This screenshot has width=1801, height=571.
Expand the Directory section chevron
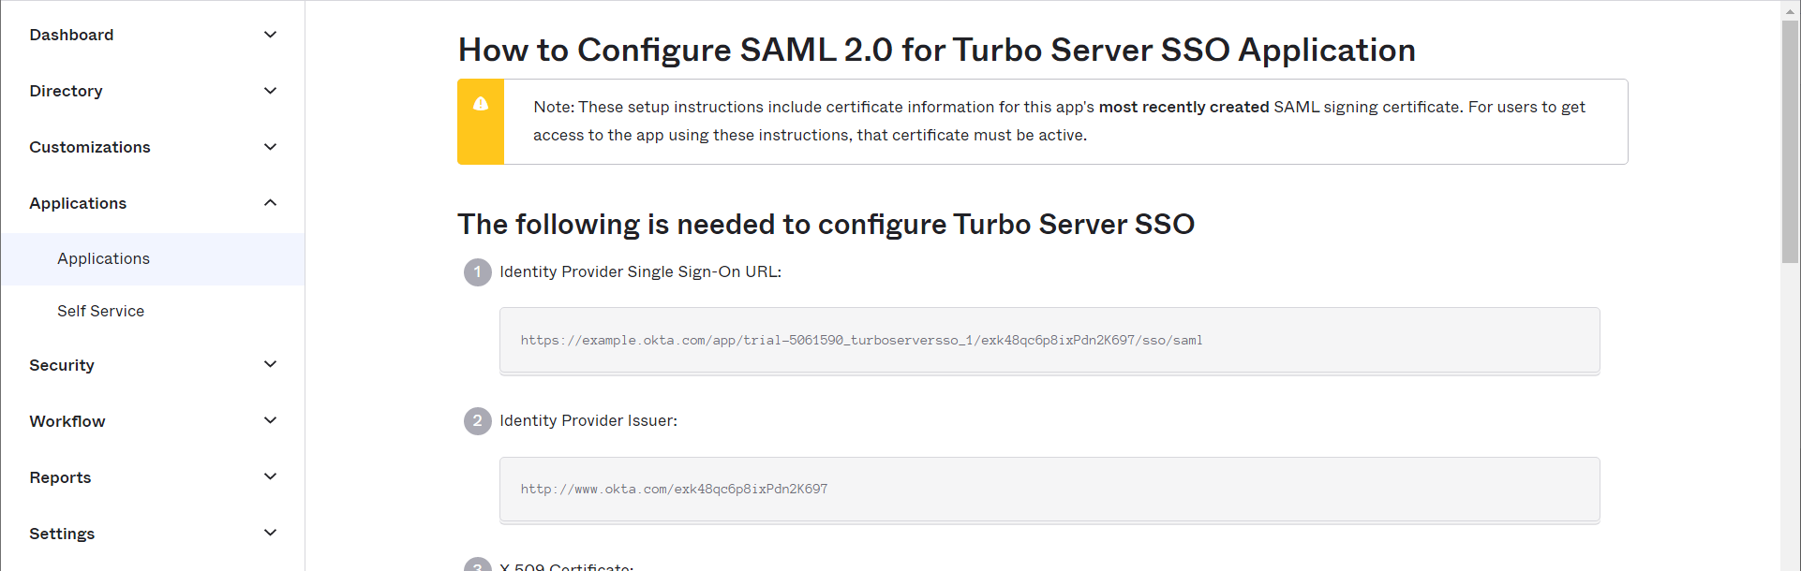270,91
